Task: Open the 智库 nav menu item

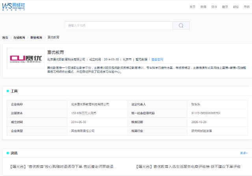Action: click(236, 7)
